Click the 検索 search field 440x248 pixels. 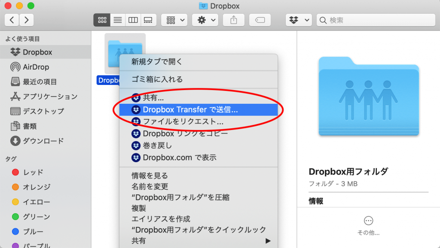376,20
